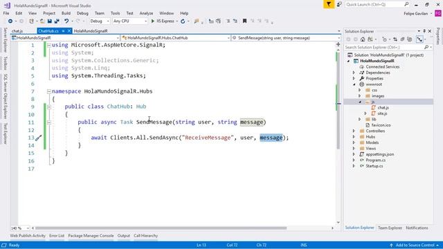
Task: Click the notifications filter flag icon
Action: [329, 4]
